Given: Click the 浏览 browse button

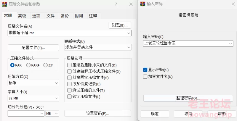Looking at the screenshot, I should click(x=120, y=25).
